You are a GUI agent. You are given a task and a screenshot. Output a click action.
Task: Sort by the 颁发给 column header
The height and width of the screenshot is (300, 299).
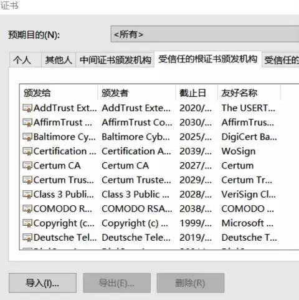(x=59, y=93)
